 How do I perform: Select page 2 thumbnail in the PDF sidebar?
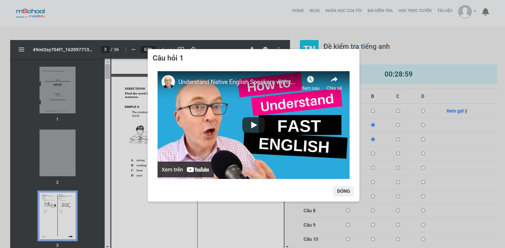point(57,153)
